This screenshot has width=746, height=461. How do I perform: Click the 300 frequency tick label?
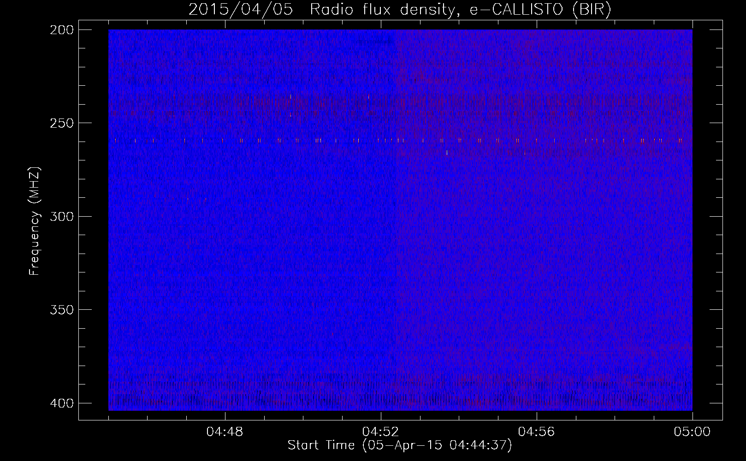pos(61,216)
